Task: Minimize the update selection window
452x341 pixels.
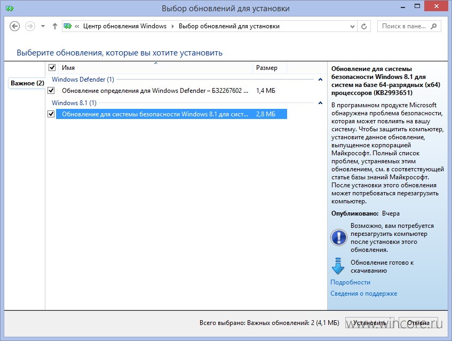Action: pos(403,6)
